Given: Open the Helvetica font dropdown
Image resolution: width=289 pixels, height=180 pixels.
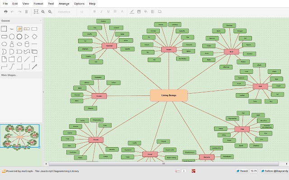Looking at the screenshot, I should (x=64, y=12).
